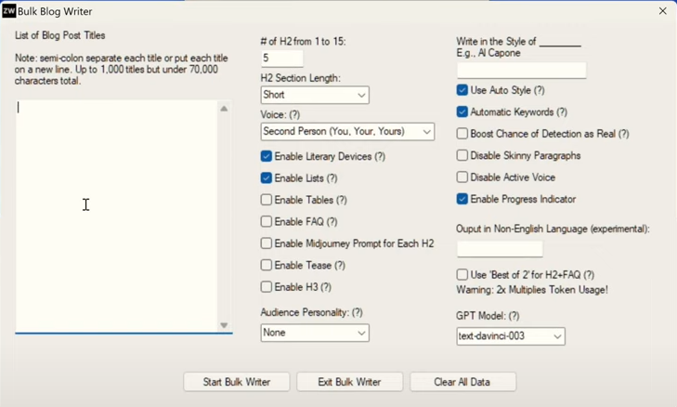The width and height of the screenshot is (677, 407).
Task: Enable Midjourney Prompt for Each H2
Action: coord(267,243)
